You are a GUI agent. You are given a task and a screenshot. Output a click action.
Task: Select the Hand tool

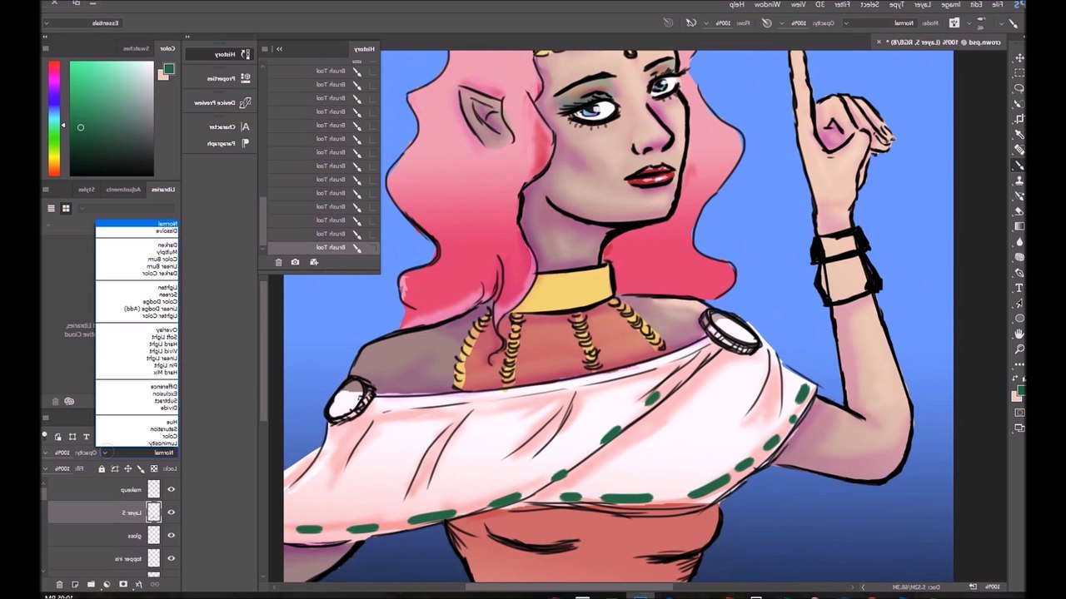(1019, 334)
